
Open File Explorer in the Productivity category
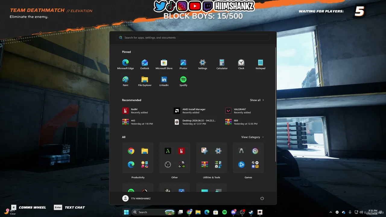(145, 151)
